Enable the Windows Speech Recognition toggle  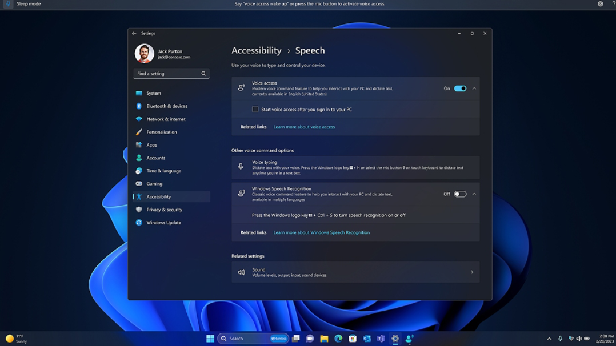(460, 194)
